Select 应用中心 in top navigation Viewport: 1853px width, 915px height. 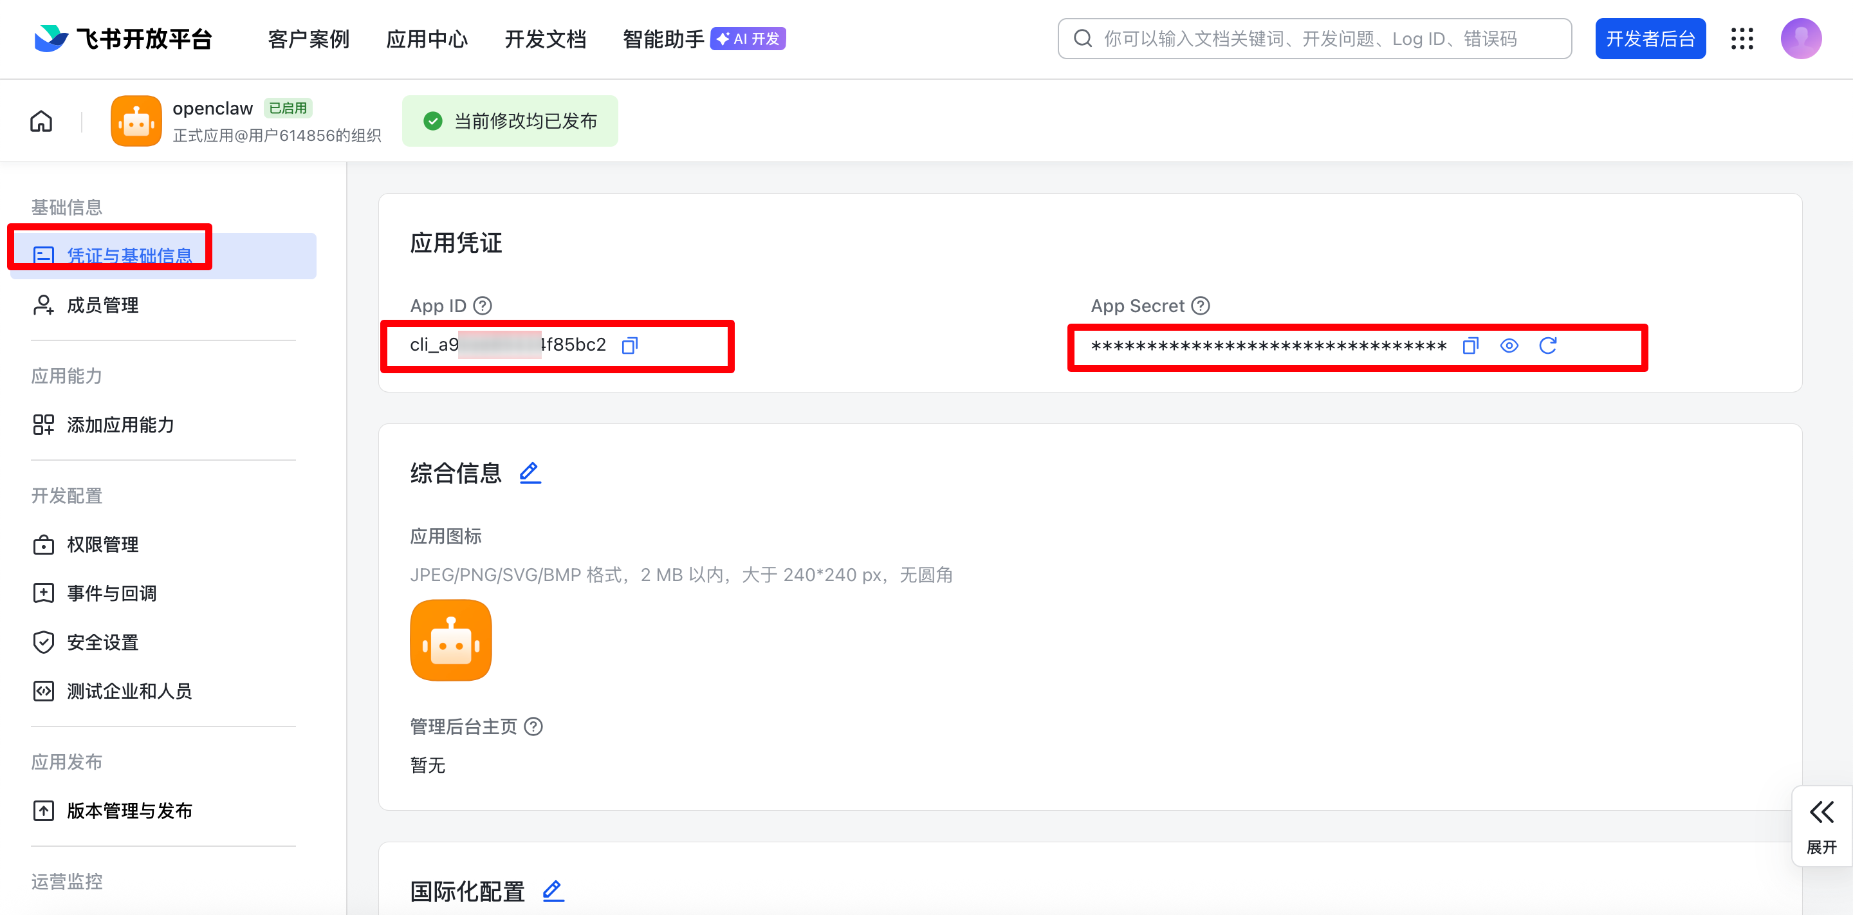coord(427,39)
